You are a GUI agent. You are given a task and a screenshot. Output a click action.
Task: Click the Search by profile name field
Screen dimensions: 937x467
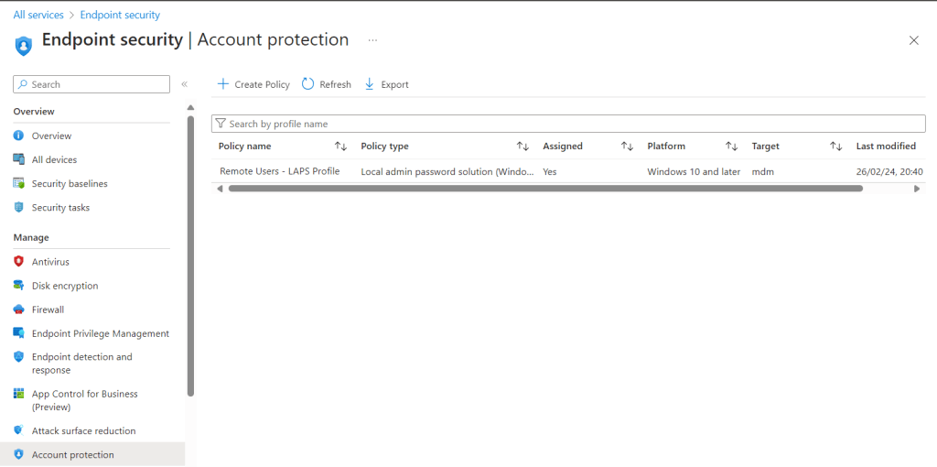coord(567,124)
